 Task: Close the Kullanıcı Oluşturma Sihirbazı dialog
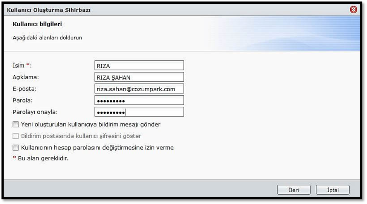(353, 10)
